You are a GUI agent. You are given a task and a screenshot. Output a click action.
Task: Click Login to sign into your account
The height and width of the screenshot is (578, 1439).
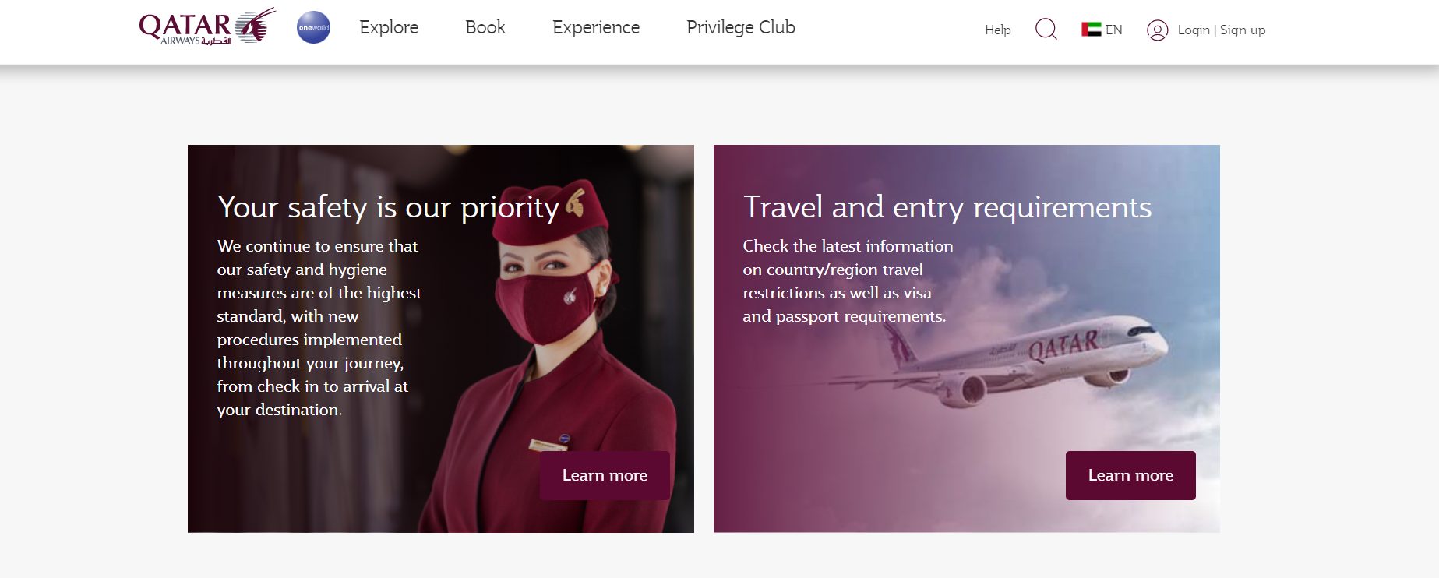pyautogui.click(x=1193, y=30)
